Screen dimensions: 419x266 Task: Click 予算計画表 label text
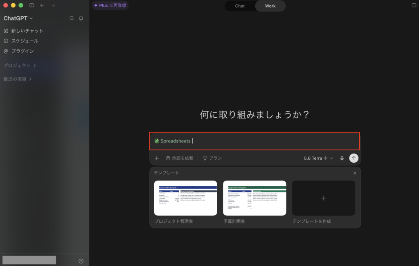click(234, 221)
